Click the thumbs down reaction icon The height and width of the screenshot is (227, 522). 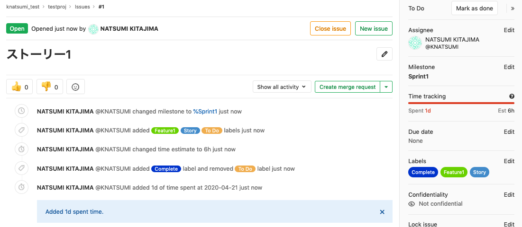coord(46,87)
